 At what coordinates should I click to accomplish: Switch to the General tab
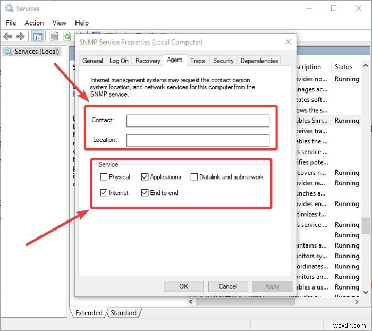pyautogui.click(x=92, y=61)
